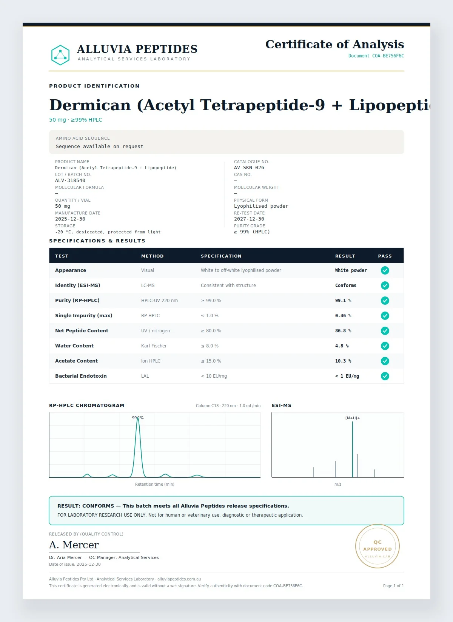
Task: Click the 'Date of issue: 2025-12-30' text
Action: coord(75,565)
